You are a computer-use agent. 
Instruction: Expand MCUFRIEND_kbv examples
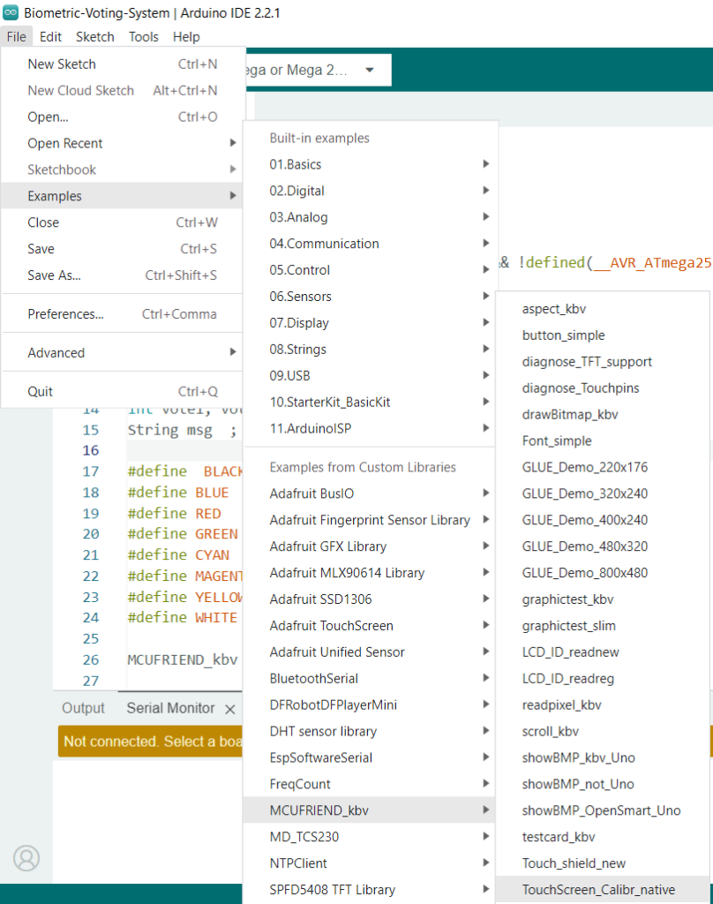click(370, 810)
